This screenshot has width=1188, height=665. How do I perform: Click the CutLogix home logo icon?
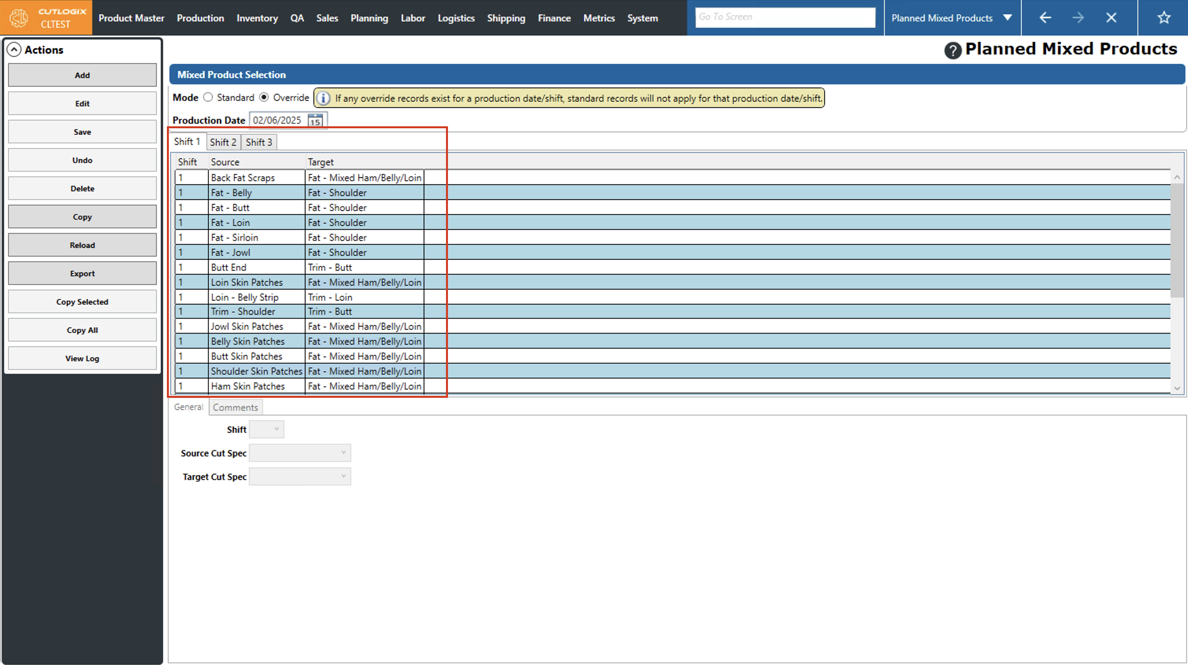click(19, 18)
